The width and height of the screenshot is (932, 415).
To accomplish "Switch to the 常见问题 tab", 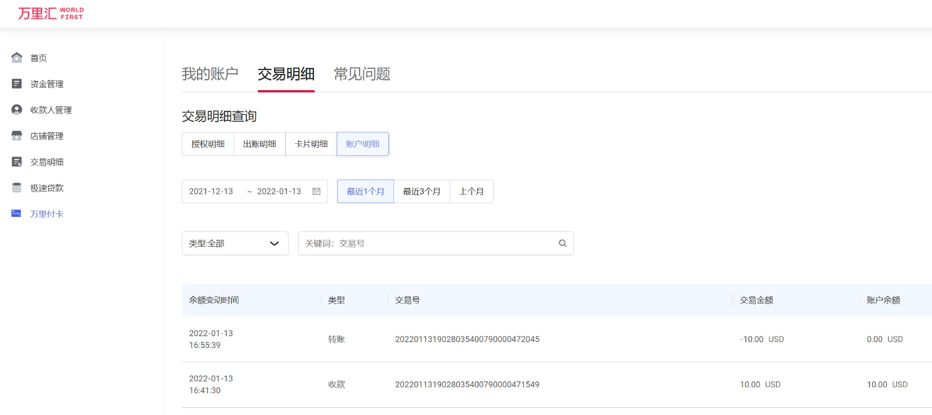I will coord(362,74).
